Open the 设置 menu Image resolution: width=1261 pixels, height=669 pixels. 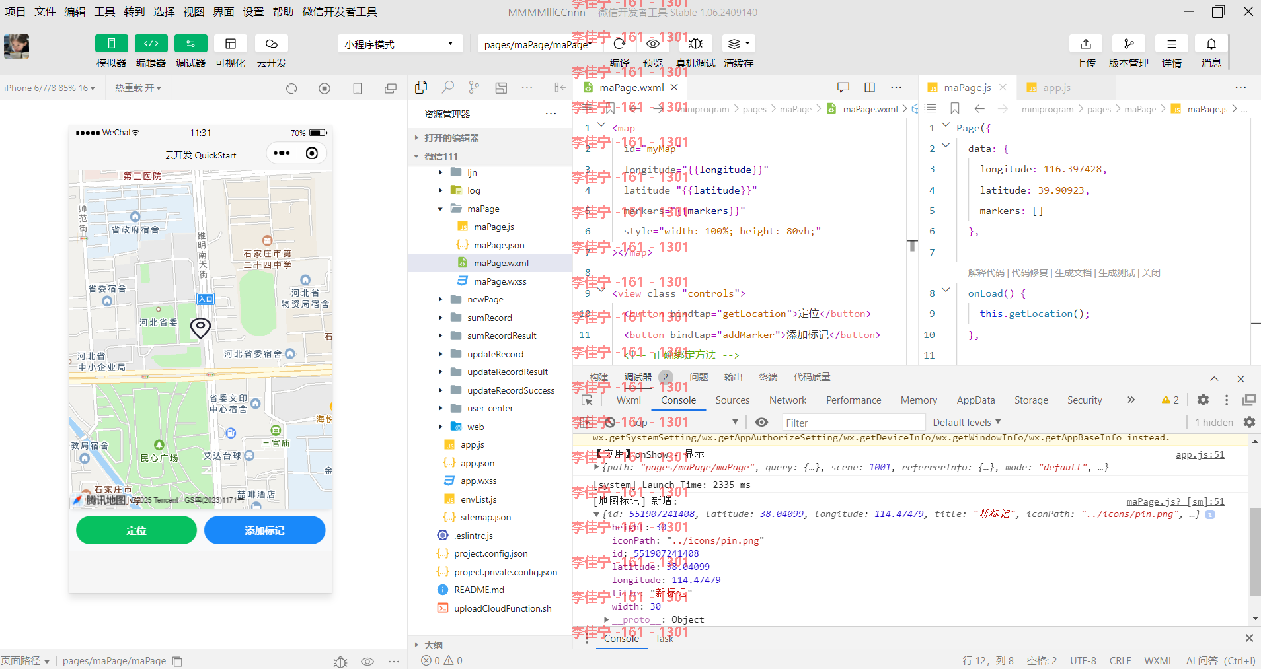253,12
